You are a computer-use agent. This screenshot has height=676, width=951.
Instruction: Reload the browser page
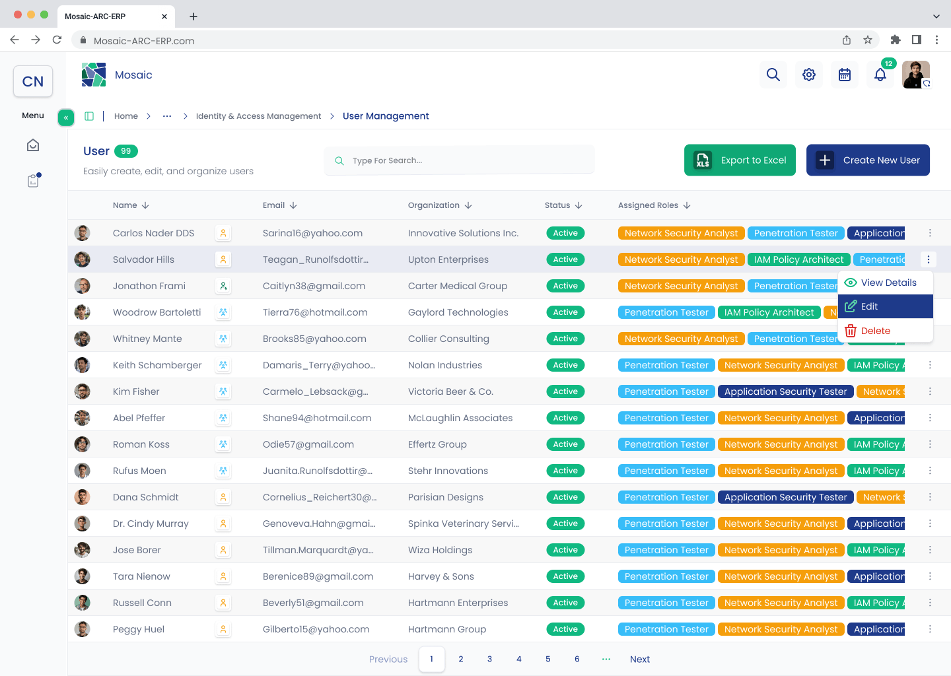57,40
